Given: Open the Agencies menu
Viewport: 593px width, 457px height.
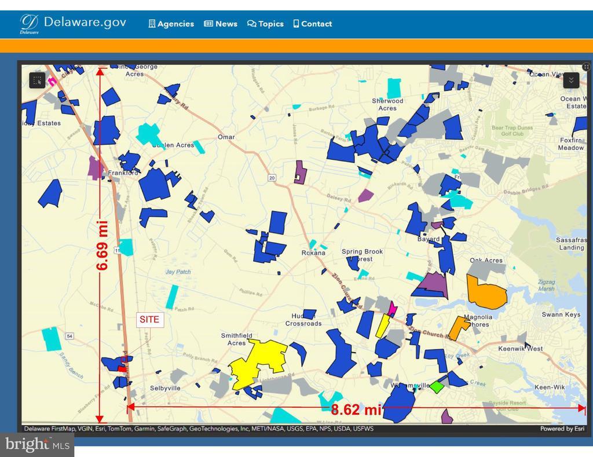Looking at the screenshot, I should [x=171, y=24].
